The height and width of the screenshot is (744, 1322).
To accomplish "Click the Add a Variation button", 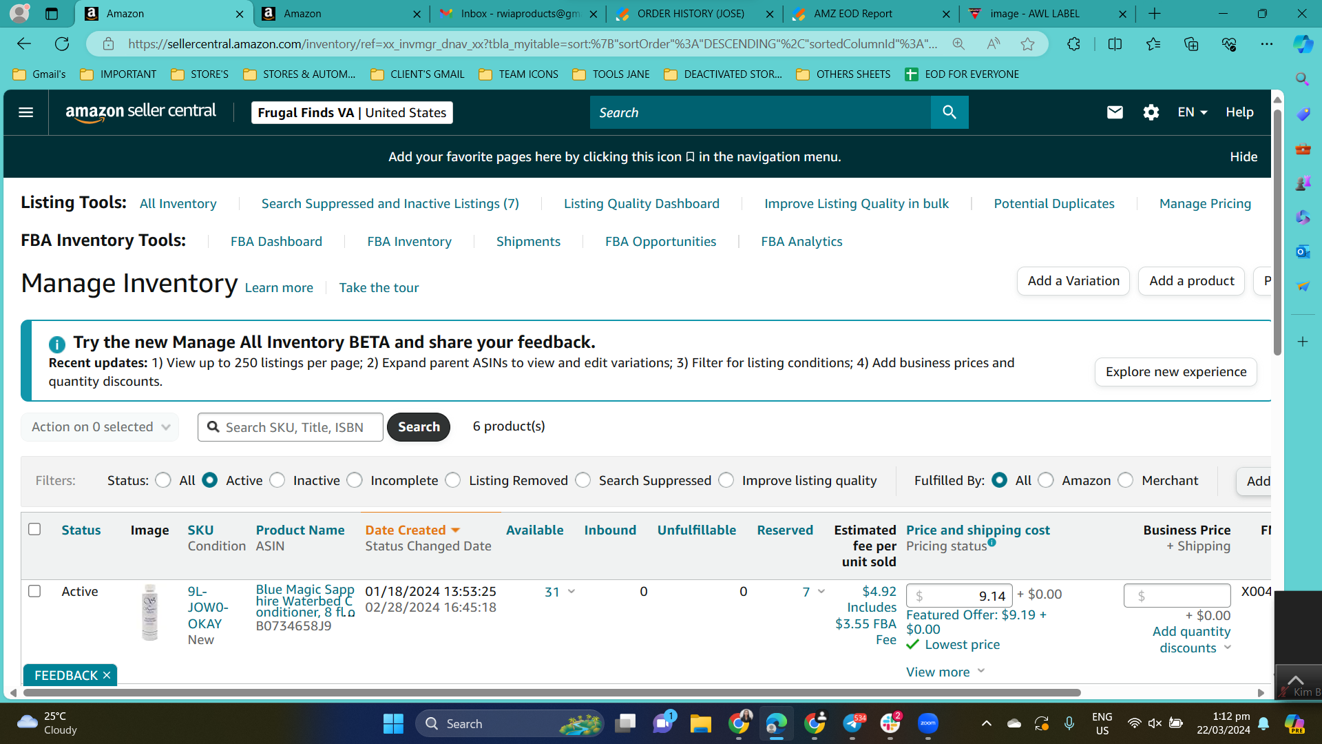I will pos(1073,281).
